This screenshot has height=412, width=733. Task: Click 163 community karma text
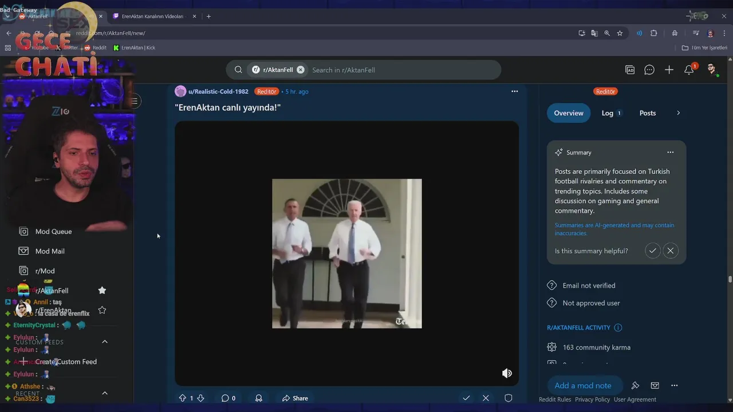pos(596,347)
